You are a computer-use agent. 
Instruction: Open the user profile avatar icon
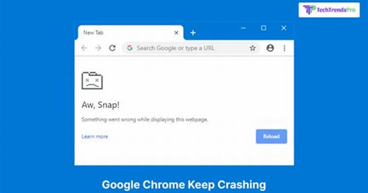coord(270,48)
